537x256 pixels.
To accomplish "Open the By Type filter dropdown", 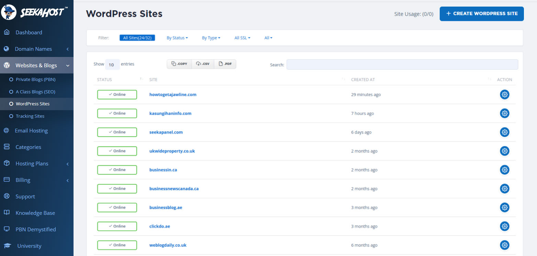I will tap(211, 38).
